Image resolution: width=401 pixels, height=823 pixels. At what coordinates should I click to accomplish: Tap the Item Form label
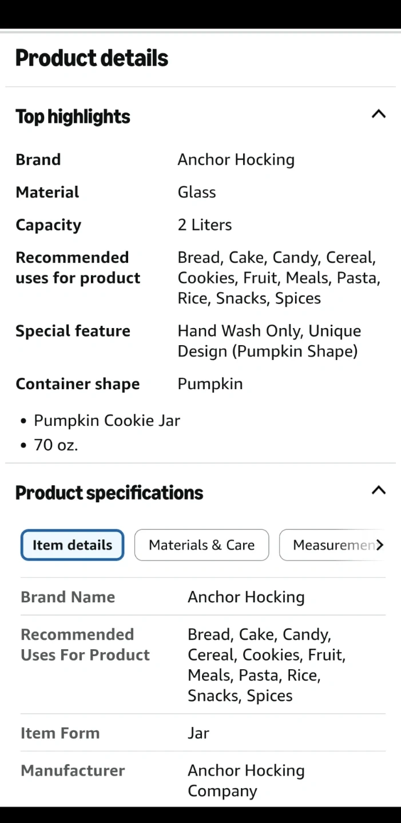(x=60, y=733)
